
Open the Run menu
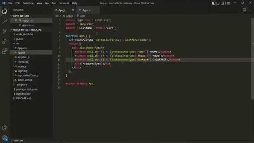click(54, 3)
